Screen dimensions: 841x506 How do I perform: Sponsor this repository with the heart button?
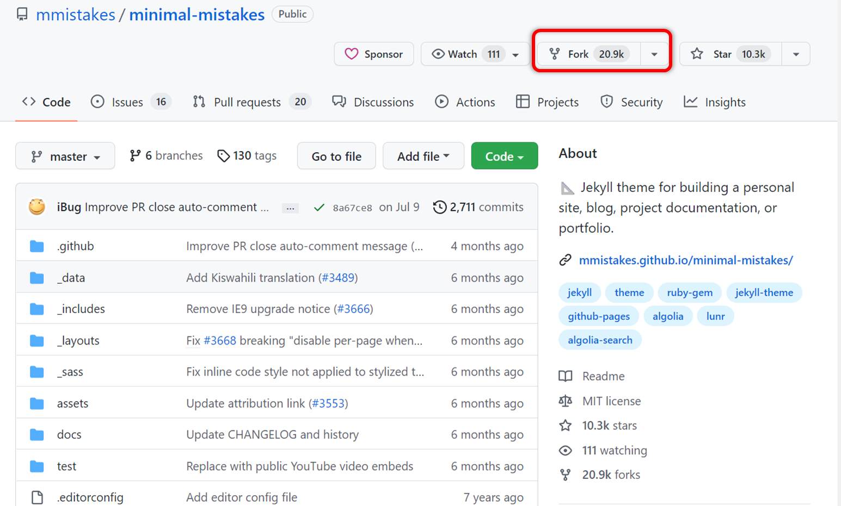coord(374,54)
